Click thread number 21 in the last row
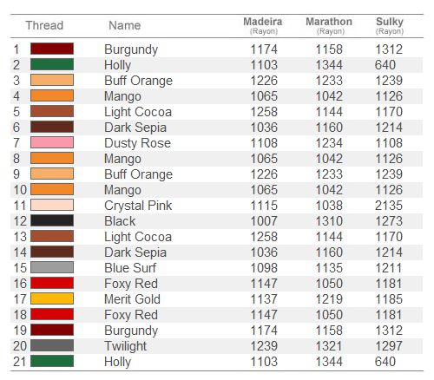Image resolution: width=434 pixels, height=380 pixels. [20, 362]
